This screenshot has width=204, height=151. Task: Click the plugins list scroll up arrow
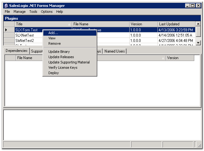coord(198,24)
